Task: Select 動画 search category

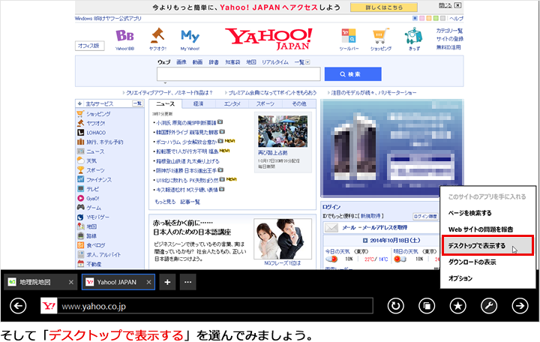Action: click(197, 62)
